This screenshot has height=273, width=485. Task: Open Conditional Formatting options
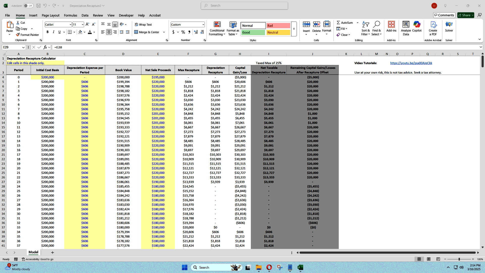tap(217, 28)
